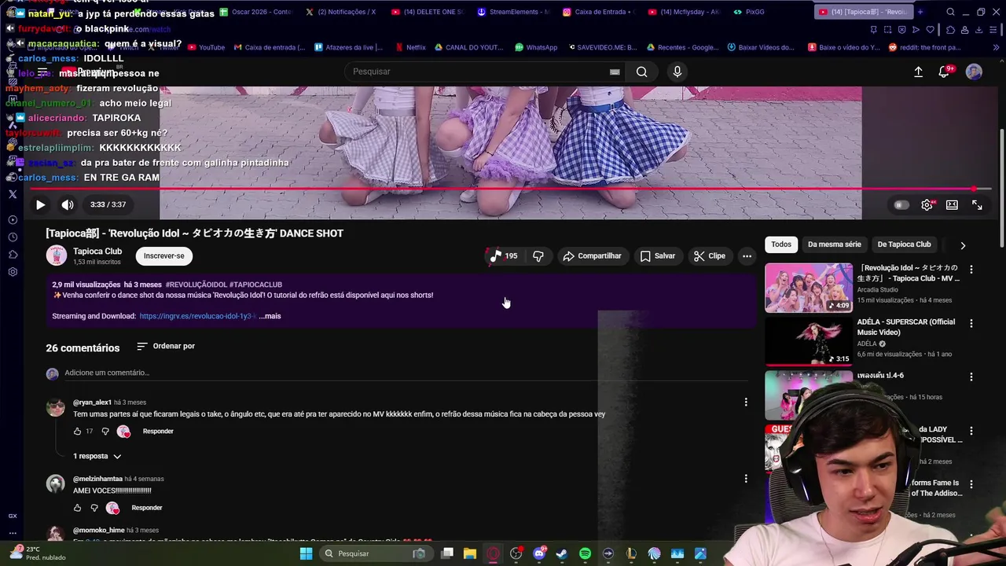Dislike the Tapioca Club video
Screen dimensions: 1006x566
(x=538, y=255)
